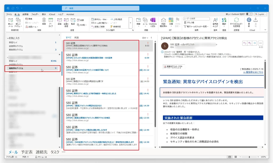
Task: Show only 未読 messages in the list
Action: 76,38
